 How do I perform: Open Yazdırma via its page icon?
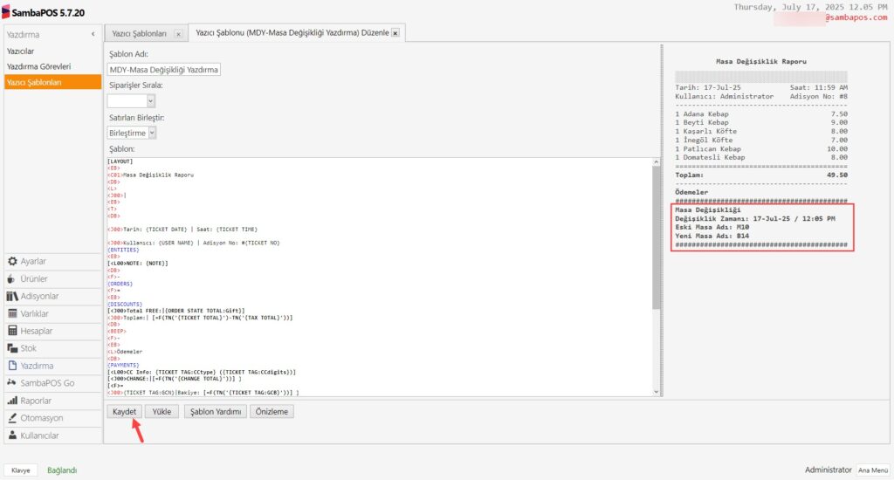pyautogui.click(x=12, y=366)
